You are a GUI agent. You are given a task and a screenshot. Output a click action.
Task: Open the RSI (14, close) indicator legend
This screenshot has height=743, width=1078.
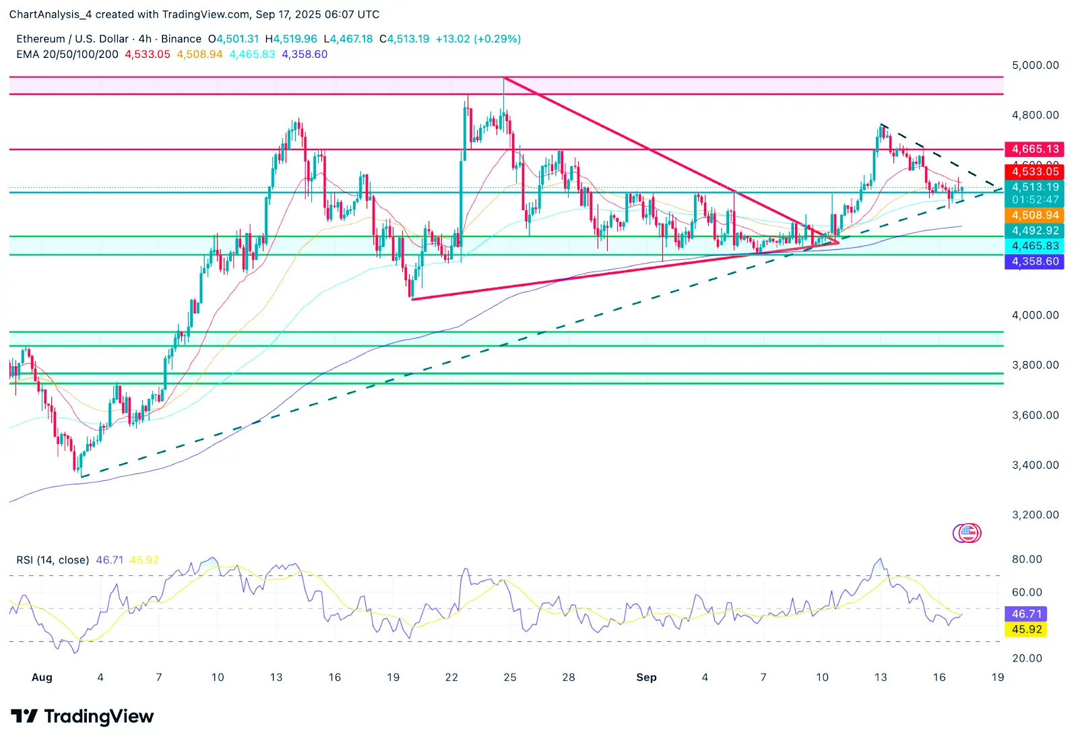click(x=53, y=560)
